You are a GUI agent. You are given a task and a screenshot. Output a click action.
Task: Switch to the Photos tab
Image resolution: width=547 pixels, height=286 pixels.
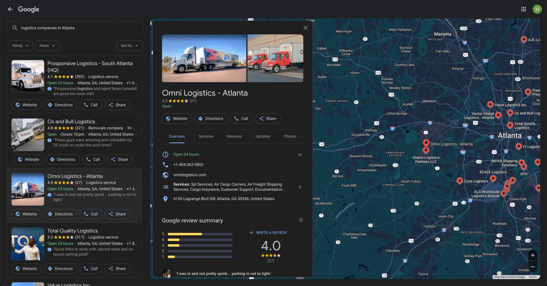tap(290, 137)
